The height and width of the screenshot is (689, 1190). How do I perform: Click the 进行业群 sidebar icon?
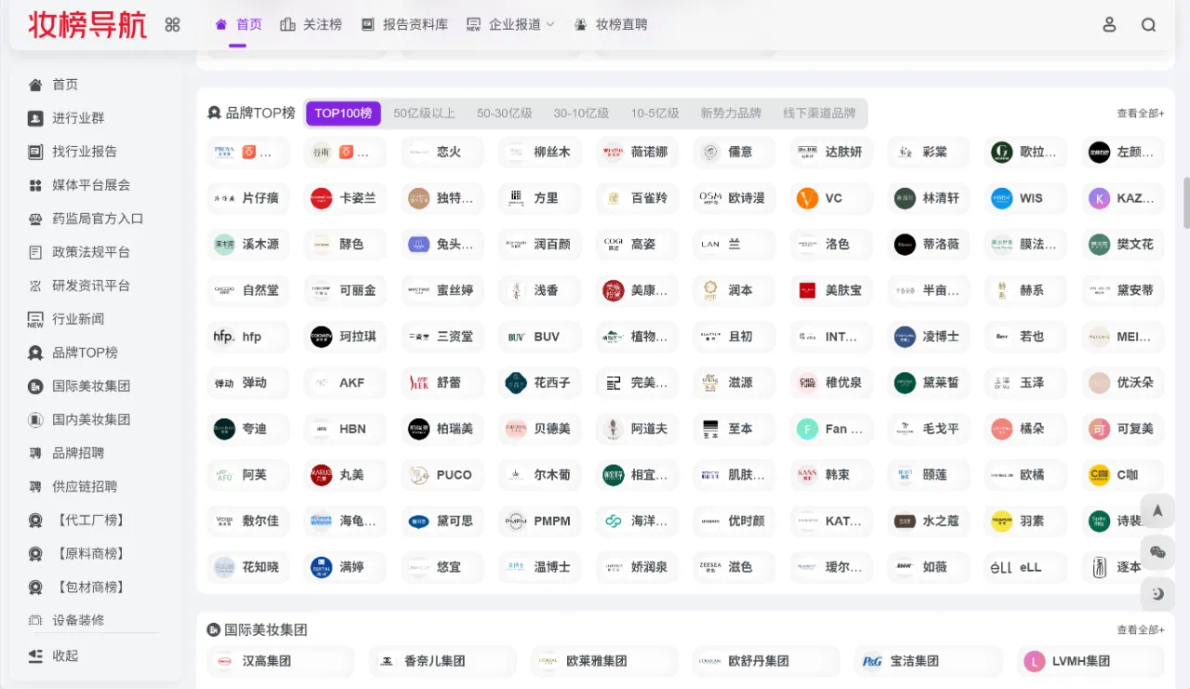[x=35, y=118]
